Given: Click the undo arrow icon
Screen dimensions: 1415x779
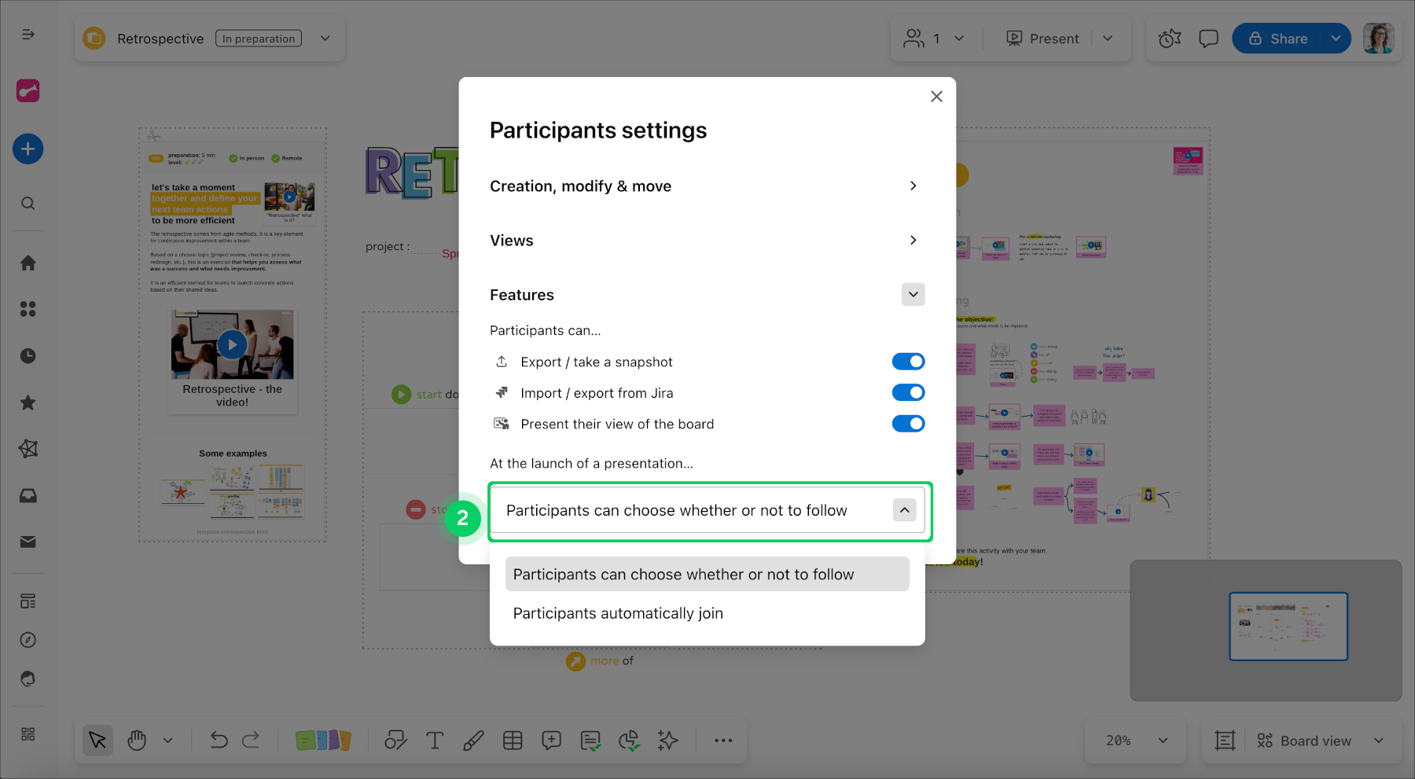Looking at the screenshot, I should [219, 740].
